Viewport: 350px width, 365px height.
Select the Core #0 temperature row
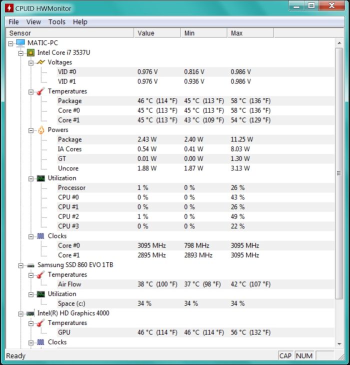pyautogui.click(x=195, y=110)
